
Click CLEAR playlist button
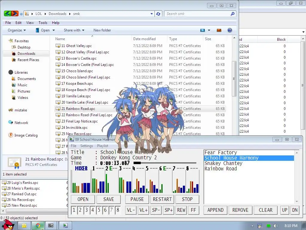click(265, 210)
